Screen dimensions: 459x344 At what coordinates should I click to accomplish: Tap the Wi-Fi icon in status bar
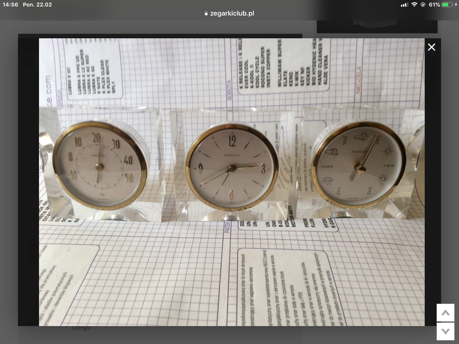click(x=414, y=5)
